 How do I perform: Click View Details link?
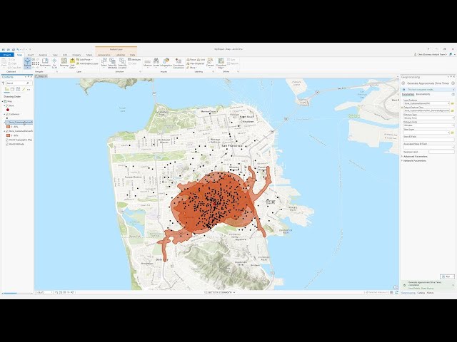[x=414, y=288]
